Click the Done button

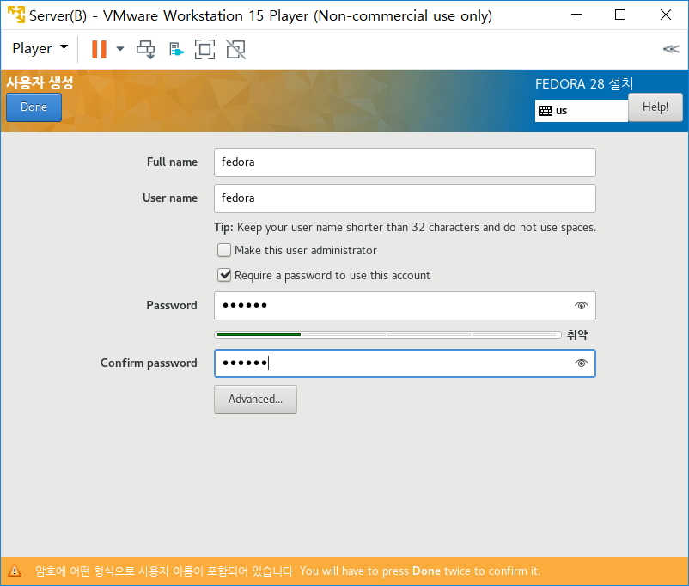[x=34, y=107]
